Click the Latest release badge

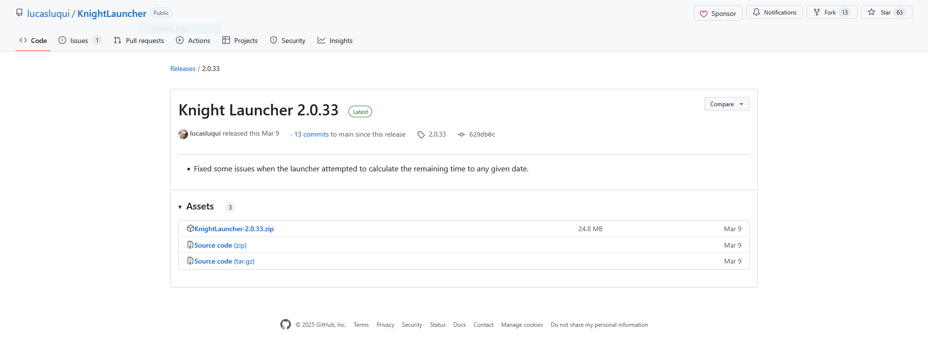(x=360, y=111)
